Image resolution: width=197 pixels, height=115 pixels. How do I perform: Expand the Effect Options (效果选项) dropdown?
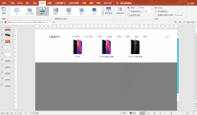pos(109,11)
